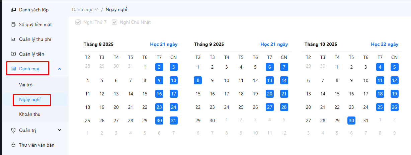Image resolution: width=411 pixels, height=155 pixels.
Task: Select the Ngày nghỉ submenu item
Action: tap(30, 99)
